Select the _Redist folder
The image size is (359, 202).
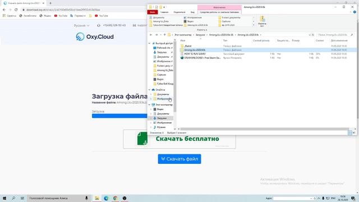coord(188,46)
